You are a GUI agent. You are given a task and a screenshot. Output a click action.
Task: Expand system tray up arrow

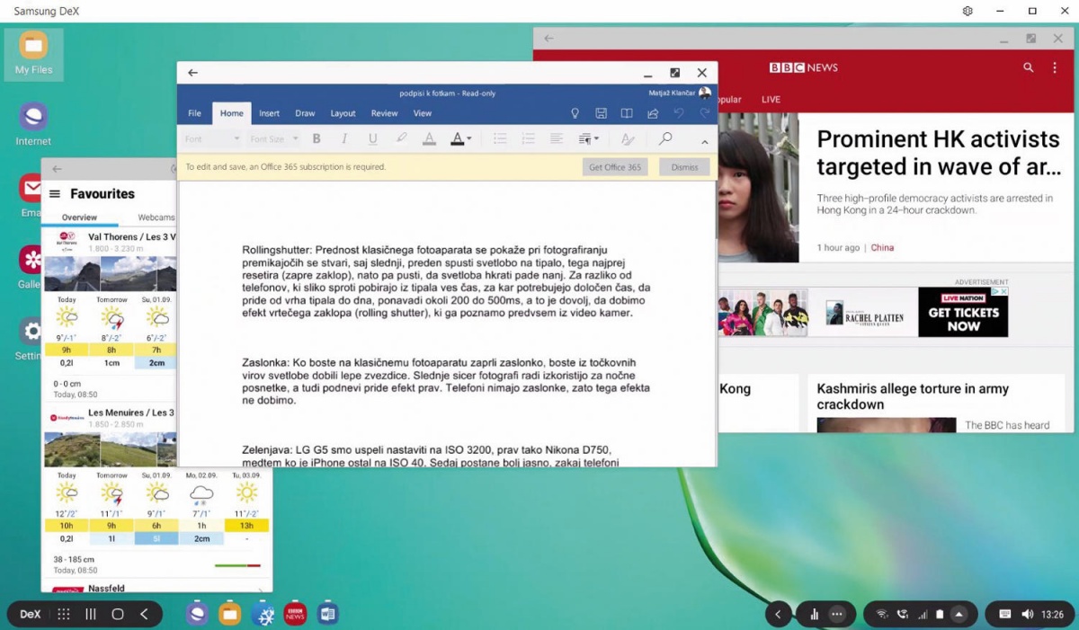click(x=959, y=614)
